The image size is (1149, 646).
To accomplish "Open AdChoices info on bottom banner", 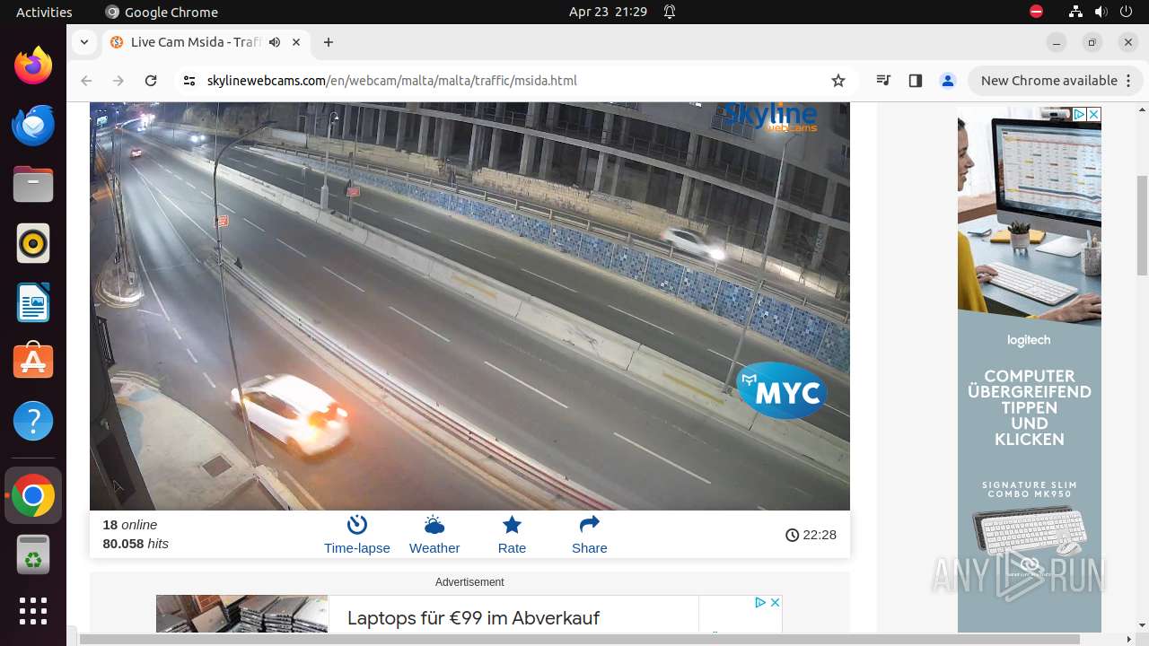I will [x=759, y=602].
